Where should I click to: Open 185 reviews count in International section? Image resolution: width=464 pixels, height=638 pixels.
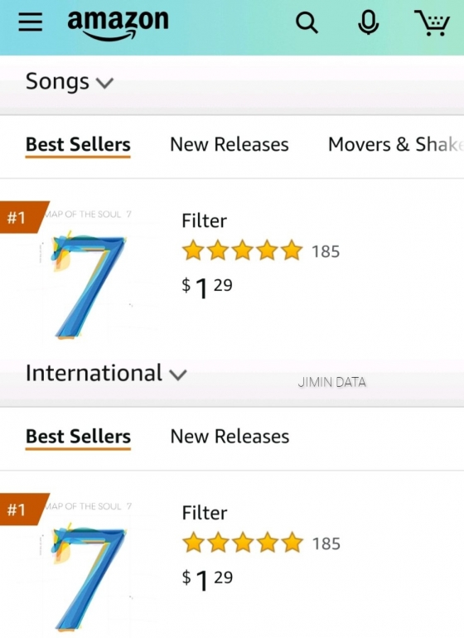click(x=326, y=544)
